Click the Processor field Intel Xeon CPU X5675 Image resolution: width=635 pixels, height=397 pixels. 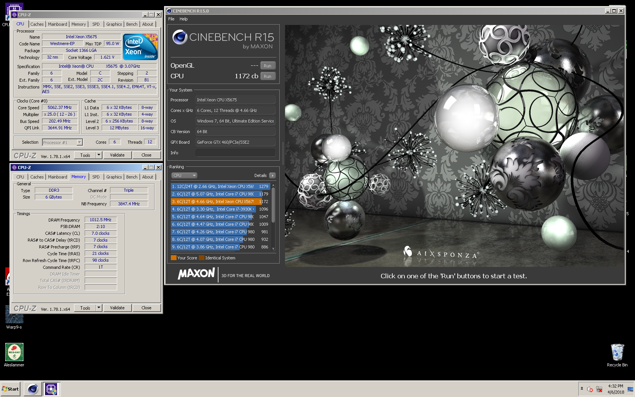[235, 100]
